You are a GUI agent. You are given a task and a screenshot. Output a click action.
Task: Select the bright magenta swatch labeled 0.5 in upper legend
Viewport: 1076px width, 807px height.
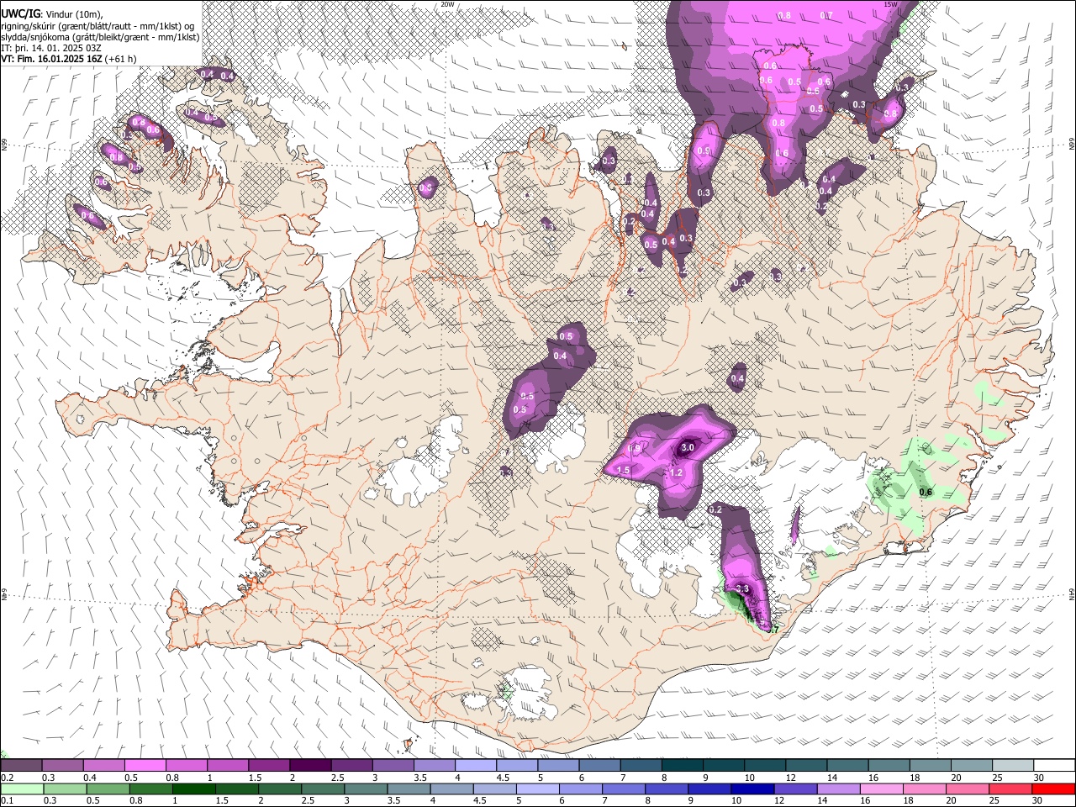point(145,766)
